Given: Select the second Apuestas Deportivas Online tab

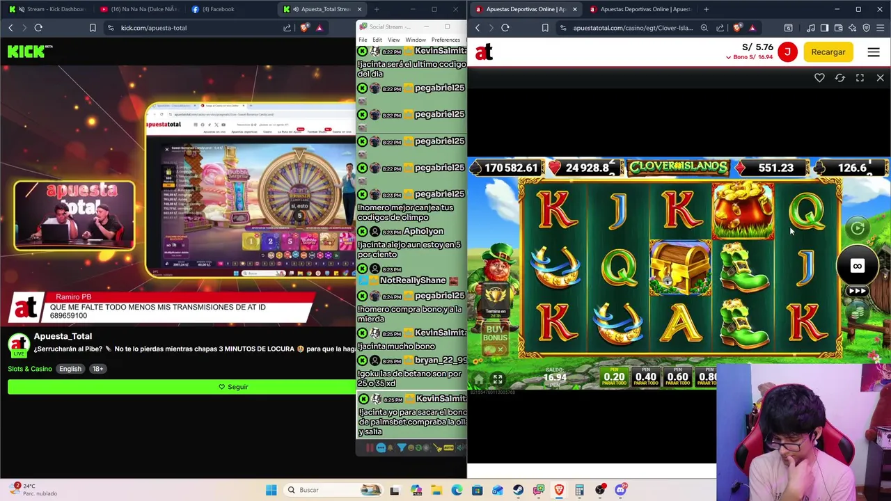Looking at the screenshot, I should pos(640,9).
